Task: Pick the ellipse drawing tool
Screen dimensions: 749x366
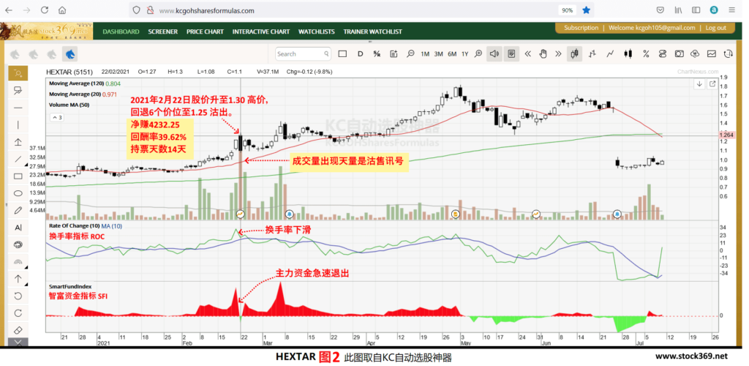Action: coord(18,193)
